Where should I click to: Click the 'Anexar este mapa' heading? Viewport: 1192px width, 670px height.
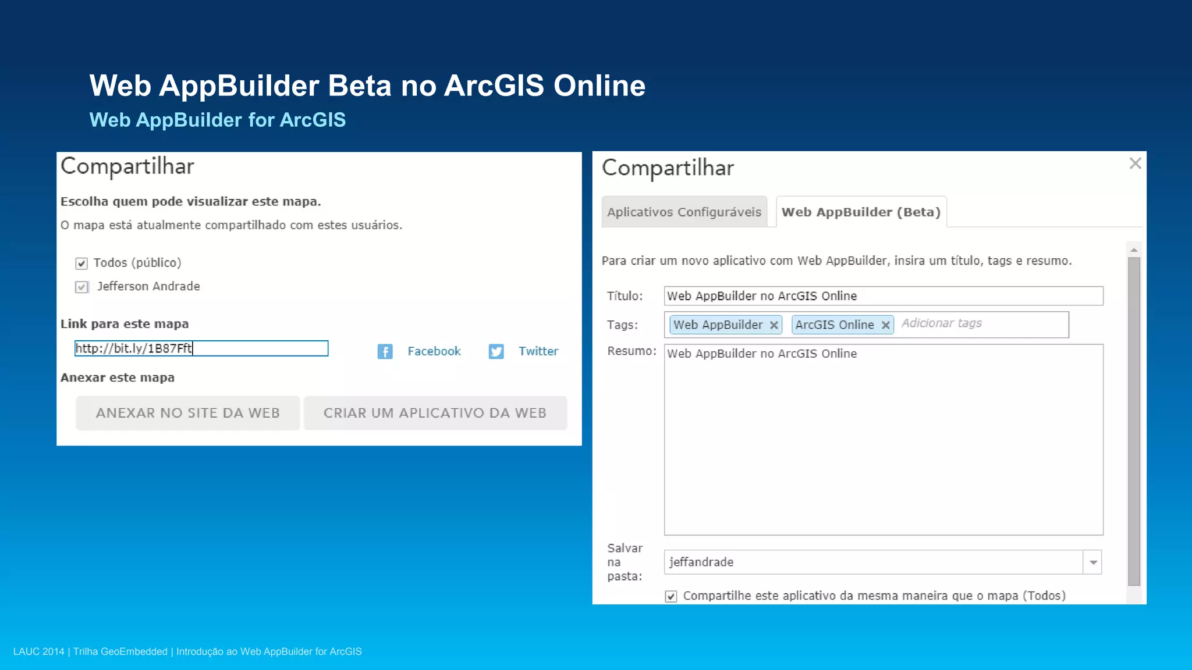click(118, 377)
